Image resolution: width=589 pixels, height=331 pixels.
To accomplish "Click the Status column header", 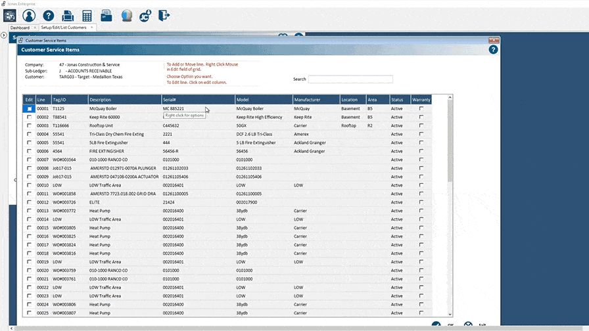I will point(400,100).
